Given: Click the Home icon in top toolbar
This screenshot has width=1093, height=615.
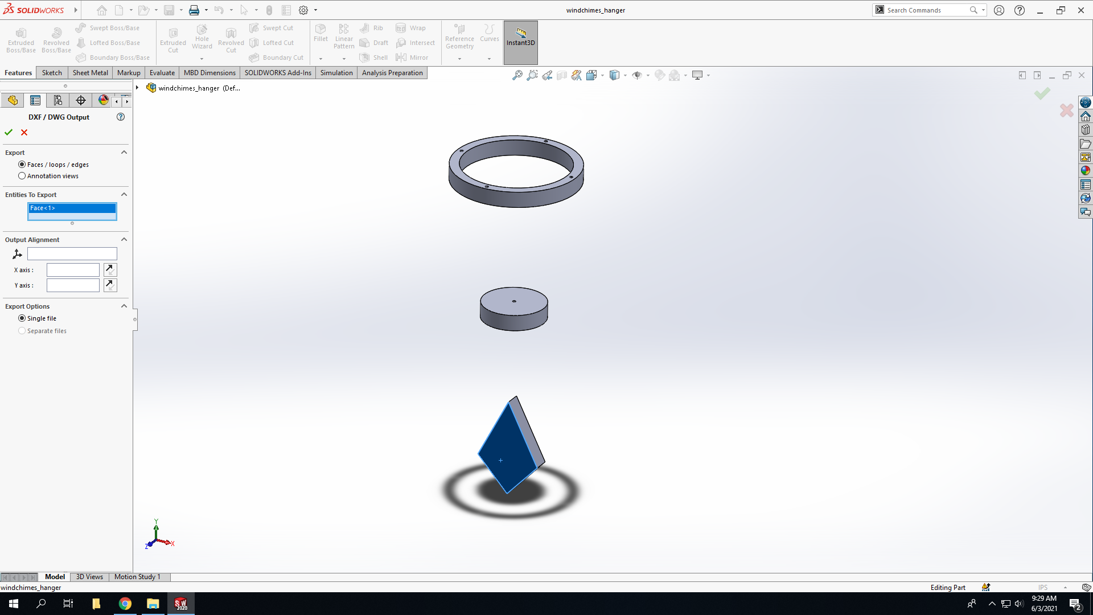Looking at the screenshot, I should coord(101,10).
